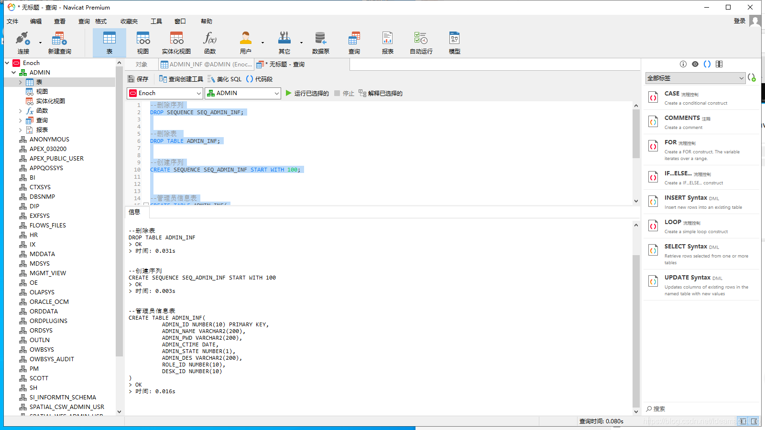Open the 连接 connection tool

(x=23, y=43)
